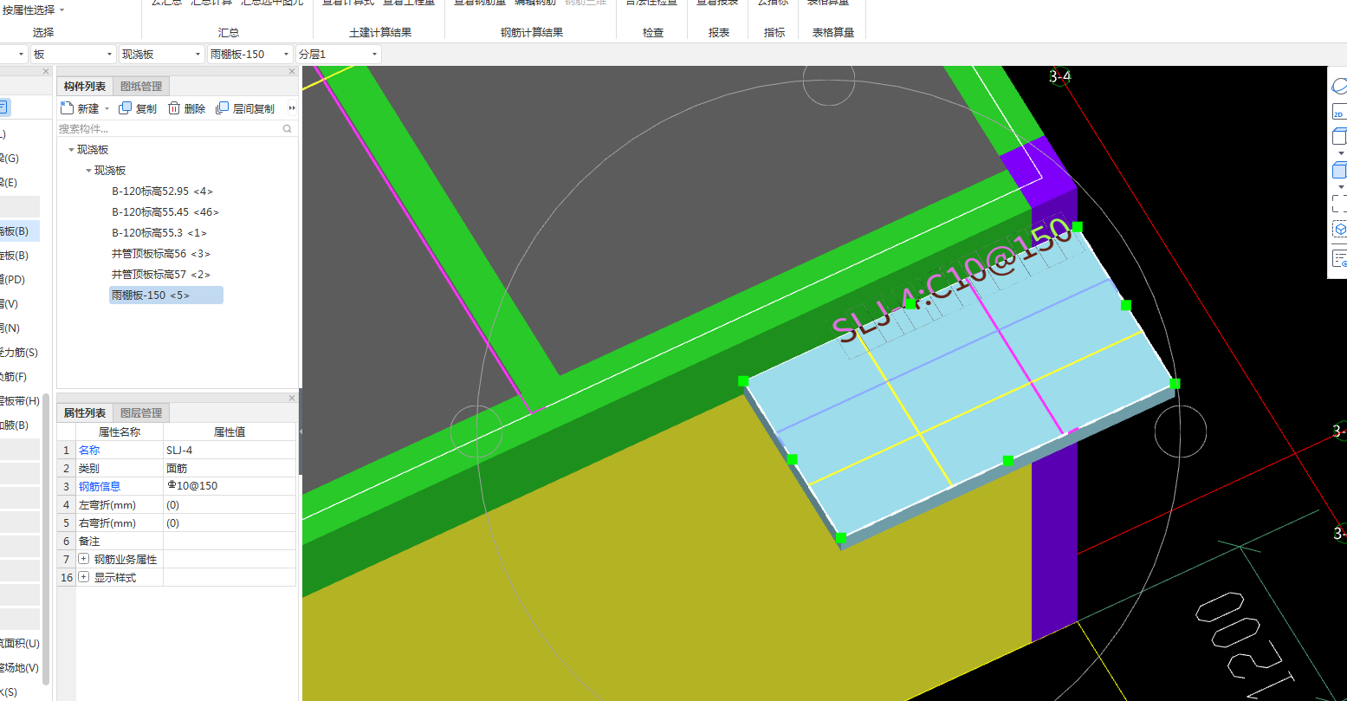1347x701 pixels.
Task: Click the 左弯折(mm) value cell
Action: [x=230, y=504]
